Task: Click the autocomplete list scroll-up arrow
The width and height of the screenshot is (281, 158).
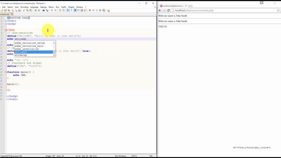Action: pyautogui.click(x=54, y=43)
